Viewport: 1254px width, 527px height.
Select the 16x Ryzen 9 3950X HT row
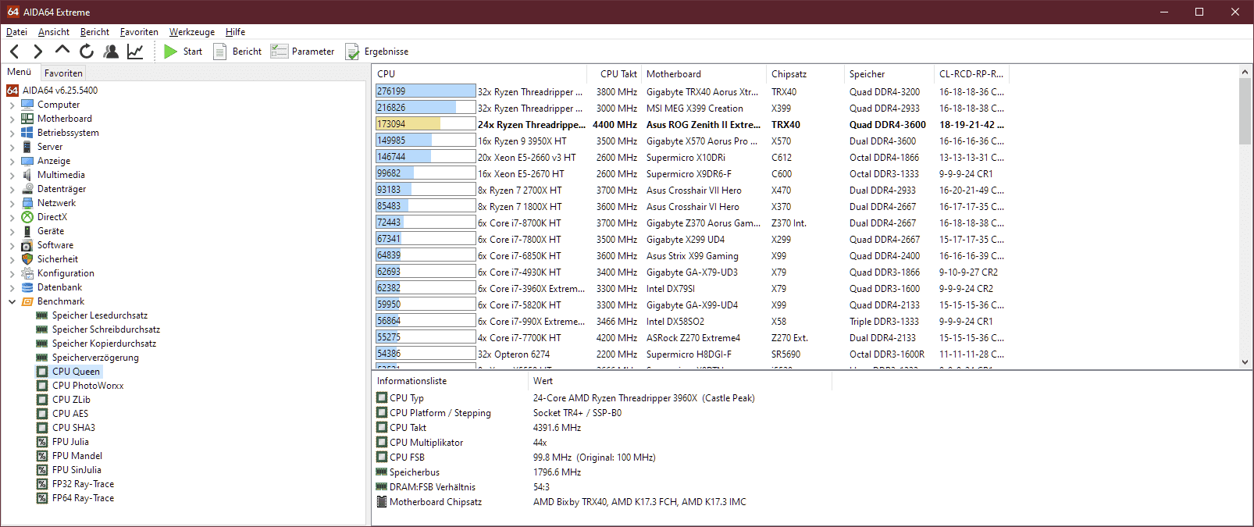point(691,141)
